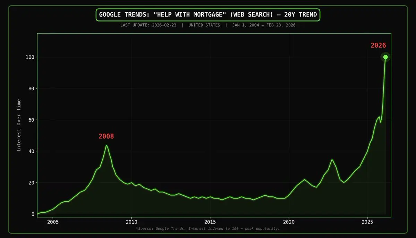Screen dimensions: 416x238
Task: Click the y-axis tick label 100
Action: [30, 57]
